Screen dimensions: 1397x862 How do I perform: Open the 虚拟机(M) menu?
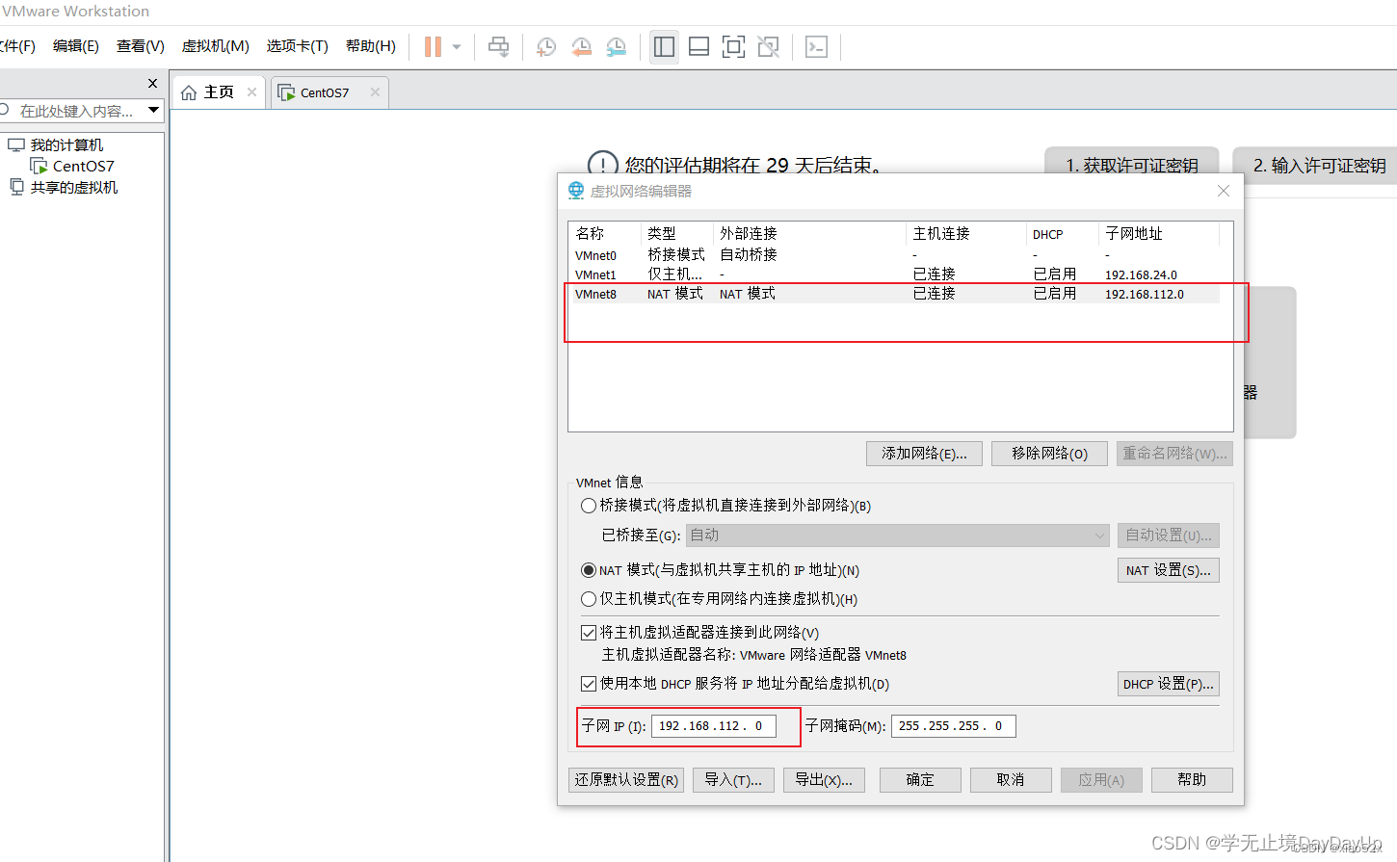214,45
